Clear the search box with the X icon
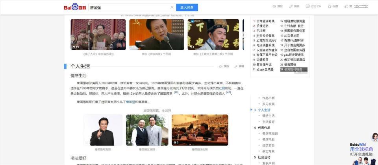 tap(172, 7)
